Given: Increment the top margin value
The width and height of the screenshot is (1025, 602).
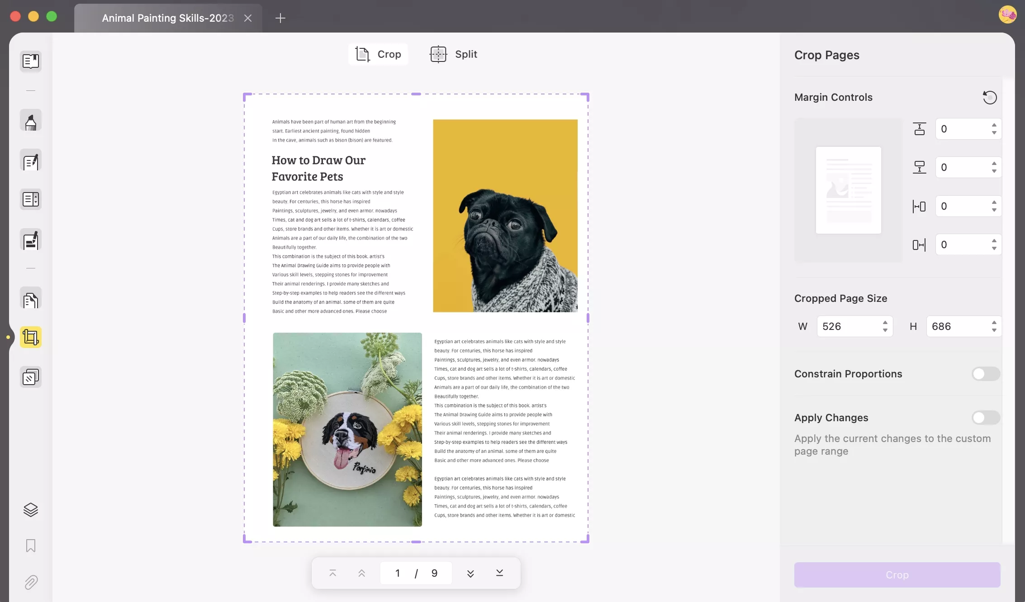Looking at the screenshot, I should 996,124.
